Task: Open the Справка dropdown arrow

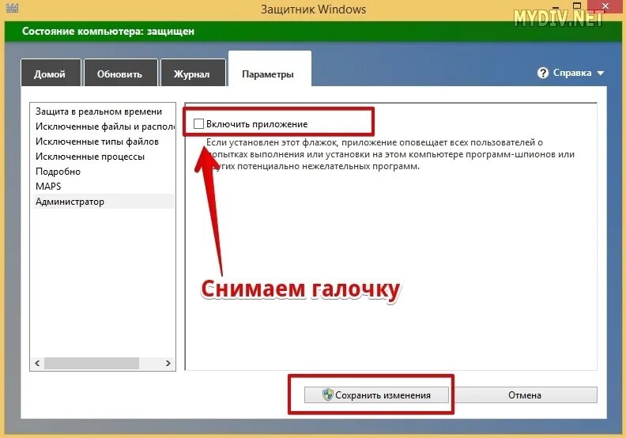Action: pyautogui.click(x=601, y=73)
